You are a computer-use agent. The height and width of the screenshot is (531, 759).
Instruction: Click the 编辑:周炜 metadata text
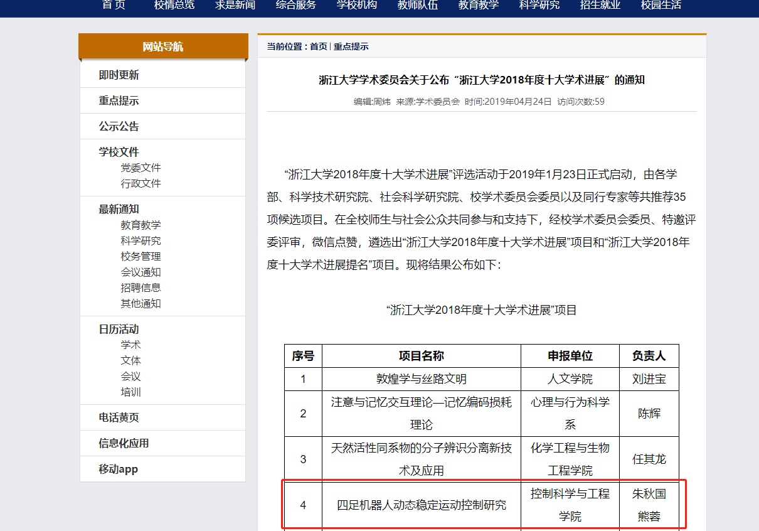coord(373,101)
